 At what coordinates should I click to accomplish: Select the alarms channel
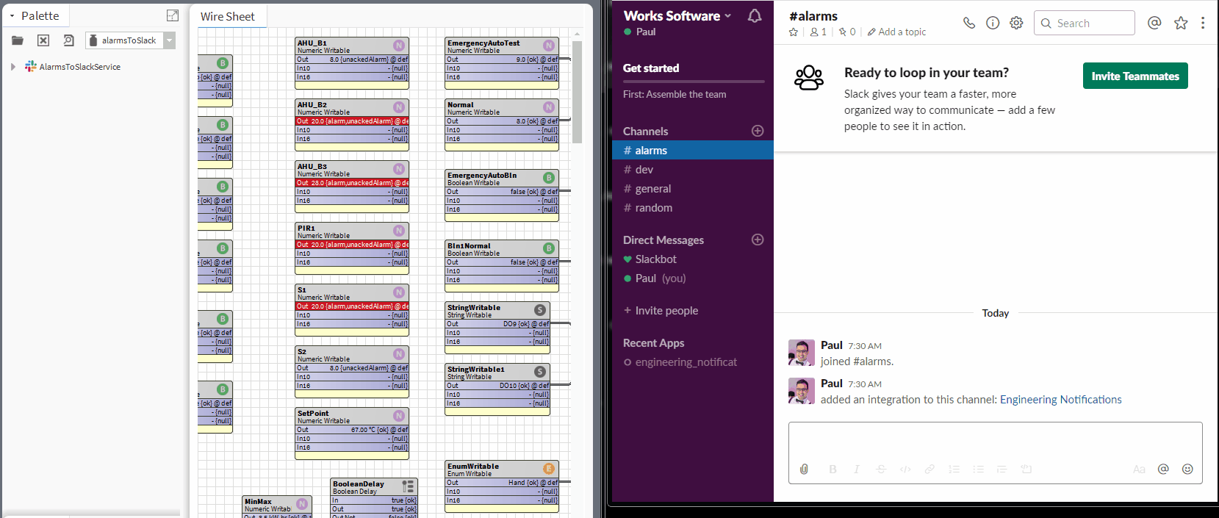[x=693, y=150]
